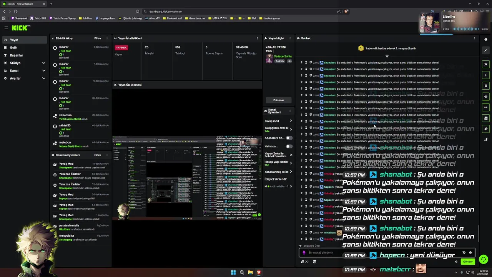Click the purple microphone icon in the chat input
The height and width of the screenshot is (277, 492).
tap(304, 253)
